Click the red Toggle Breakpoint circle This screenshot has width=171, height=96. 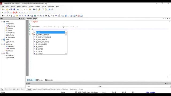click(14, 13)
